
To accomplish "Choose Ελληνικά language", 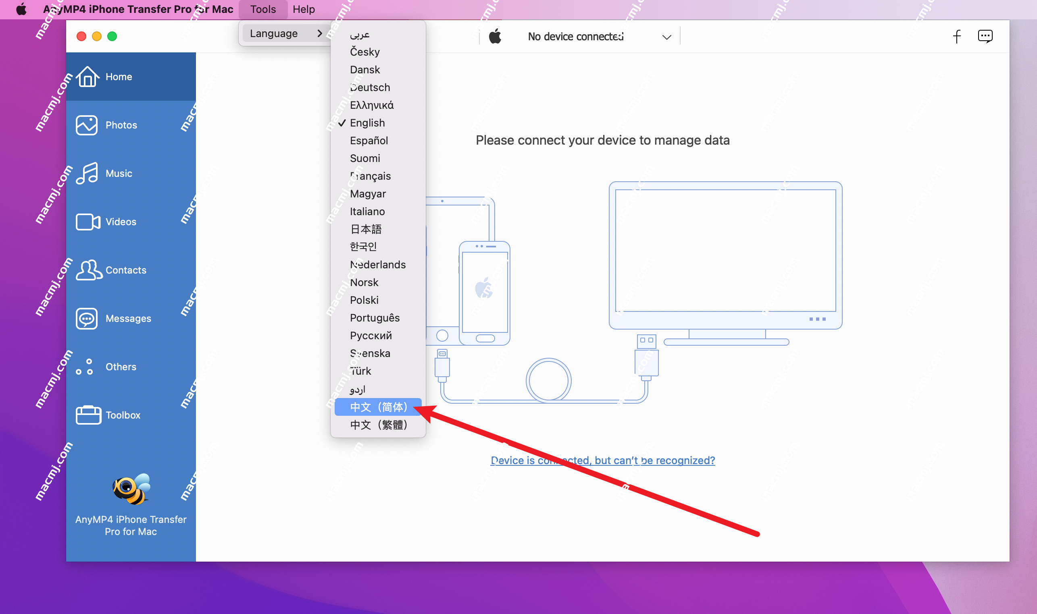I will (x=378, y=105).
